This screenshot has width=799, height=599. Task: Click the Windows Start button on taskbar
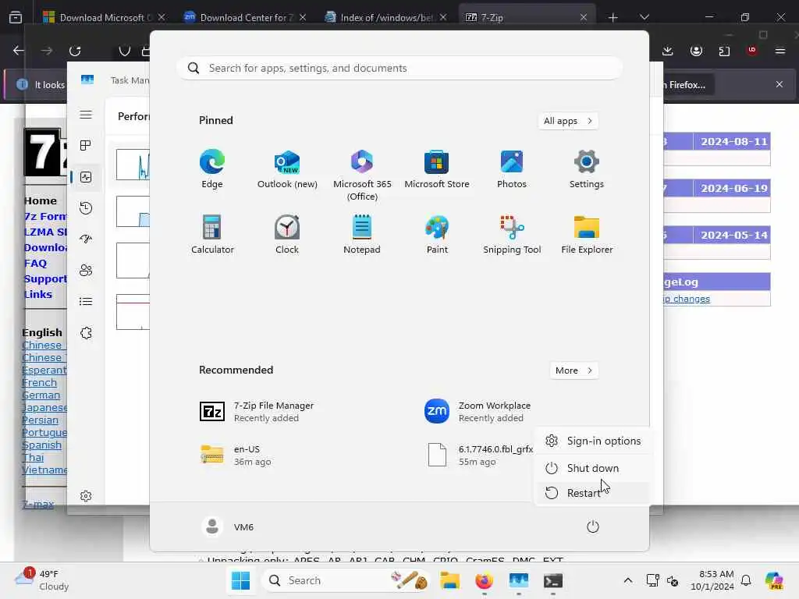[x=240, y=580]
